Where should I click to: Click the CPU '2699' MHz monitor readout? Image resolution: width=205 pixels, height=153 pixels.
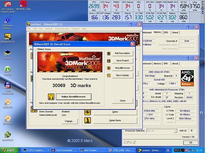click(94, 6)
